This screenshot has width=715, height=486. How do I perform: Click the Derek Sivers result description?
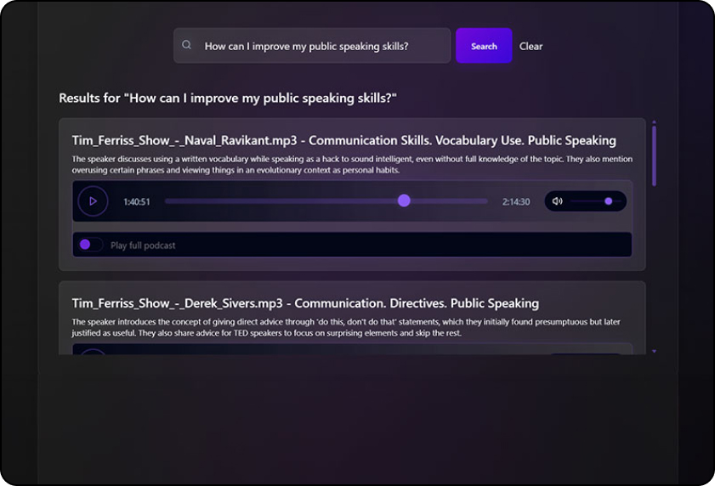[x=346, y=327]
